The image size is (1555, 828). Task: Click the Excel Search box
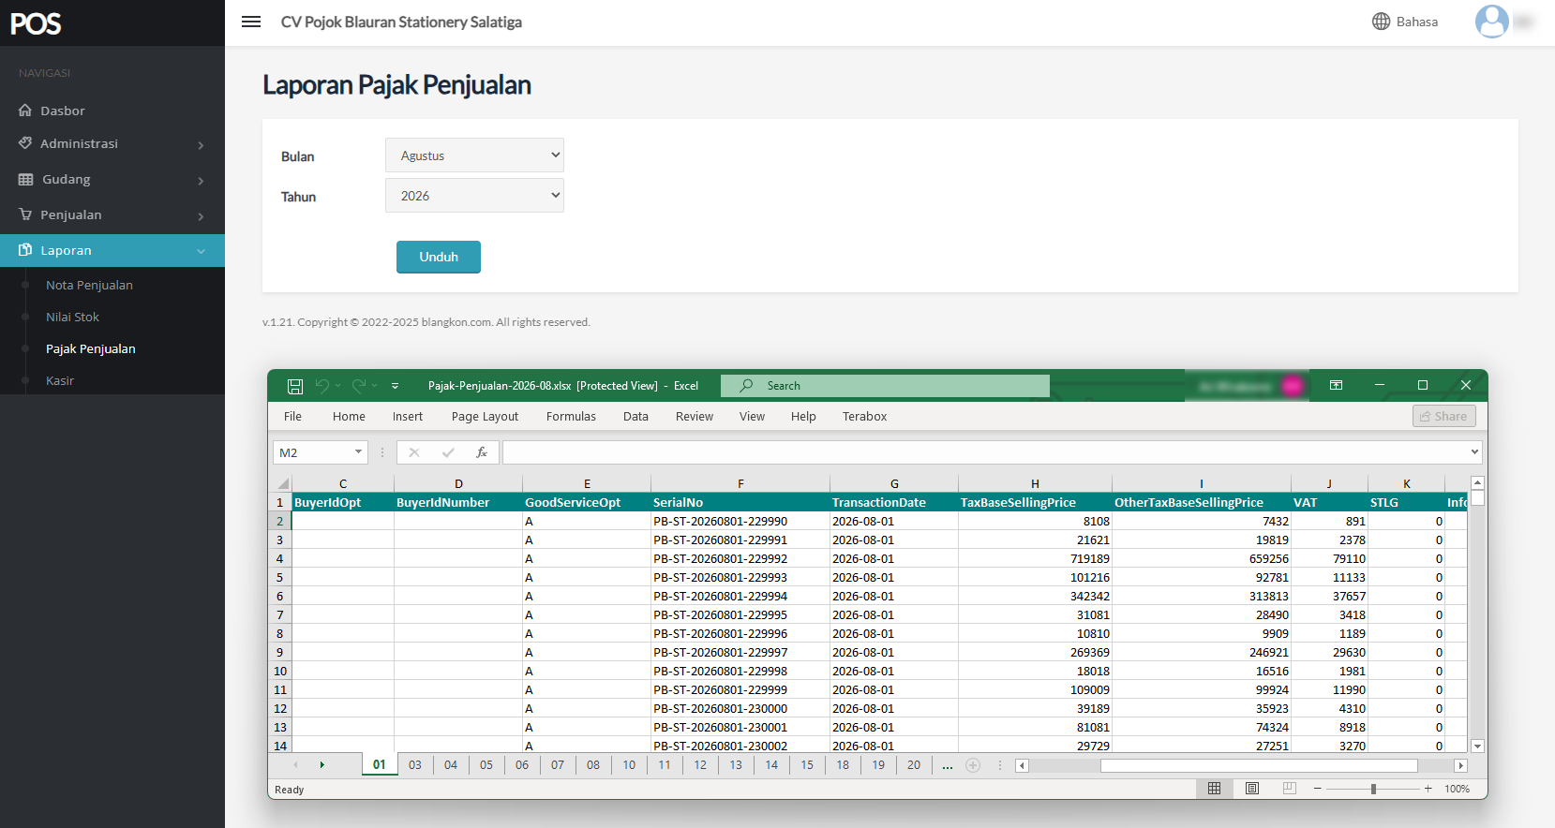coord(885,386)
